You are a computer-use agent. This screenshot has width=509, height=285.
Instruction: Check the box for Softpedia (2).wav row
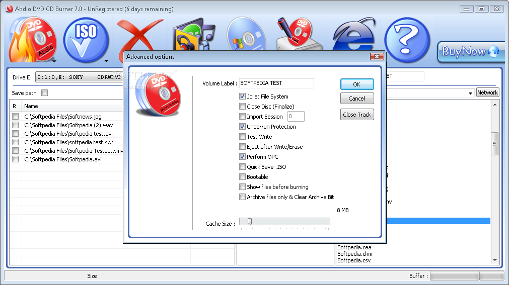click(15, 125)
